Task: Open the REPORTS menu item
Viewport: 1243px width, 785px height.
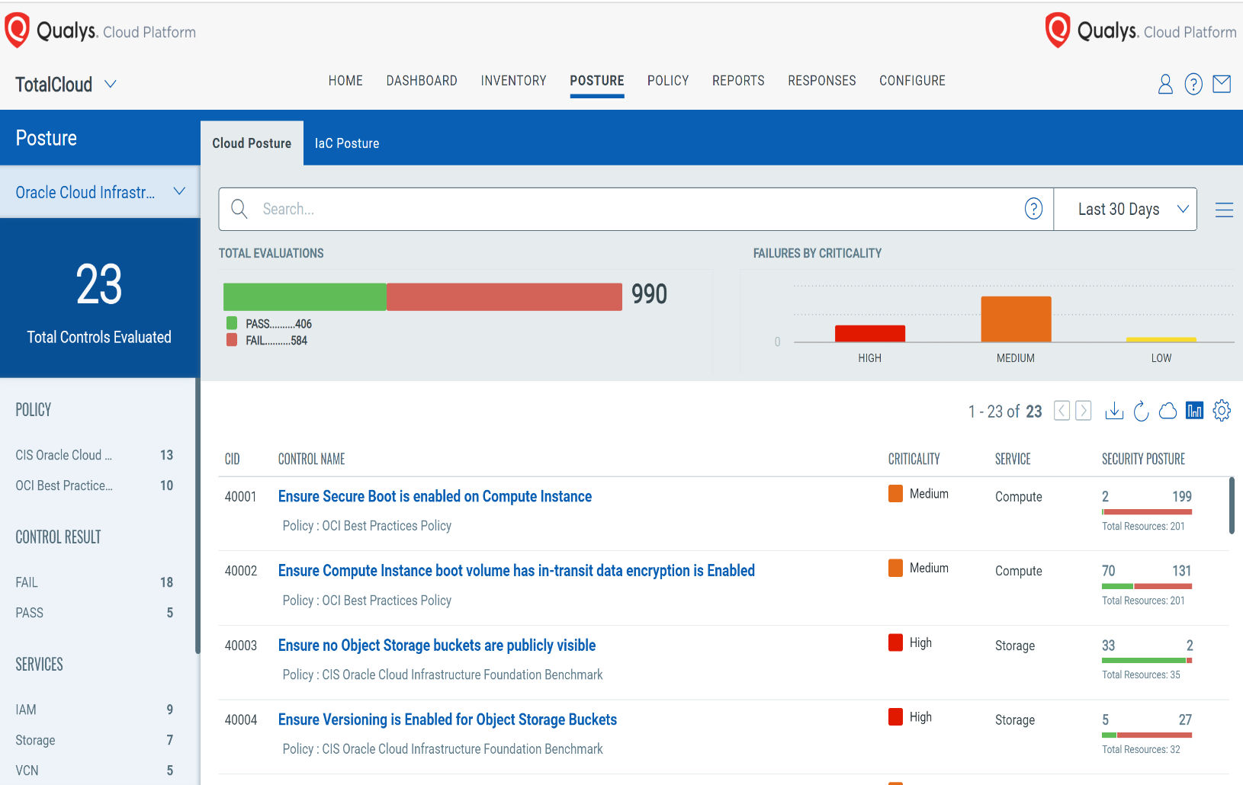Action: click(737, 81)
